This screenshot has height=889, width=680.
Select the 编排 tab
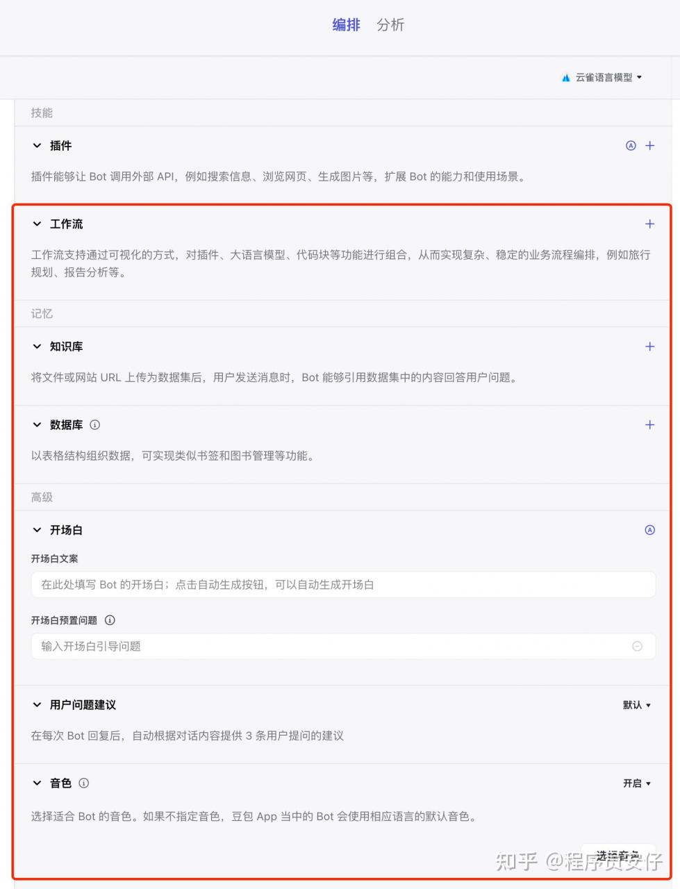pyautogui.click(x=346, y=25)
